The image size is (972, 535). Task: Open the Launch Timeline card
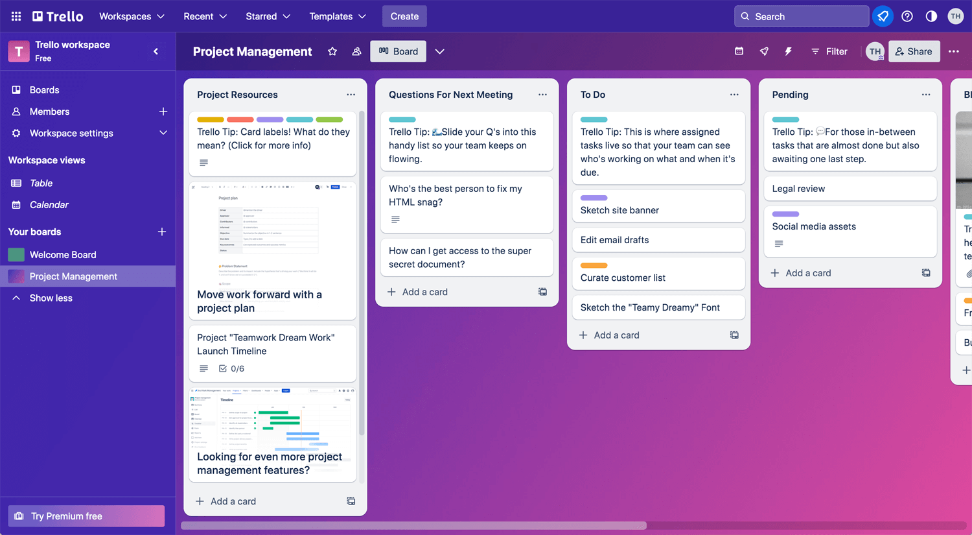pos(273,353)
